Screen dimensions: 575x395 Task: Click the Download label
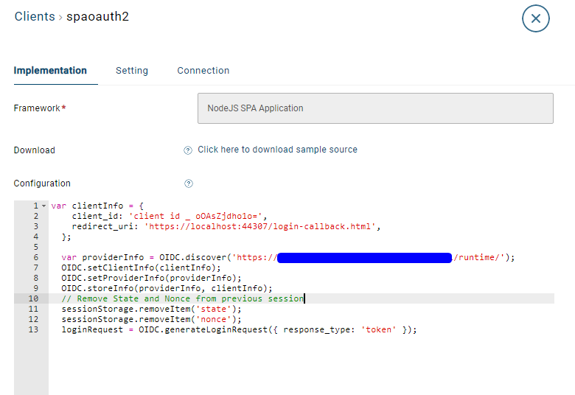(x=34, y=150)
